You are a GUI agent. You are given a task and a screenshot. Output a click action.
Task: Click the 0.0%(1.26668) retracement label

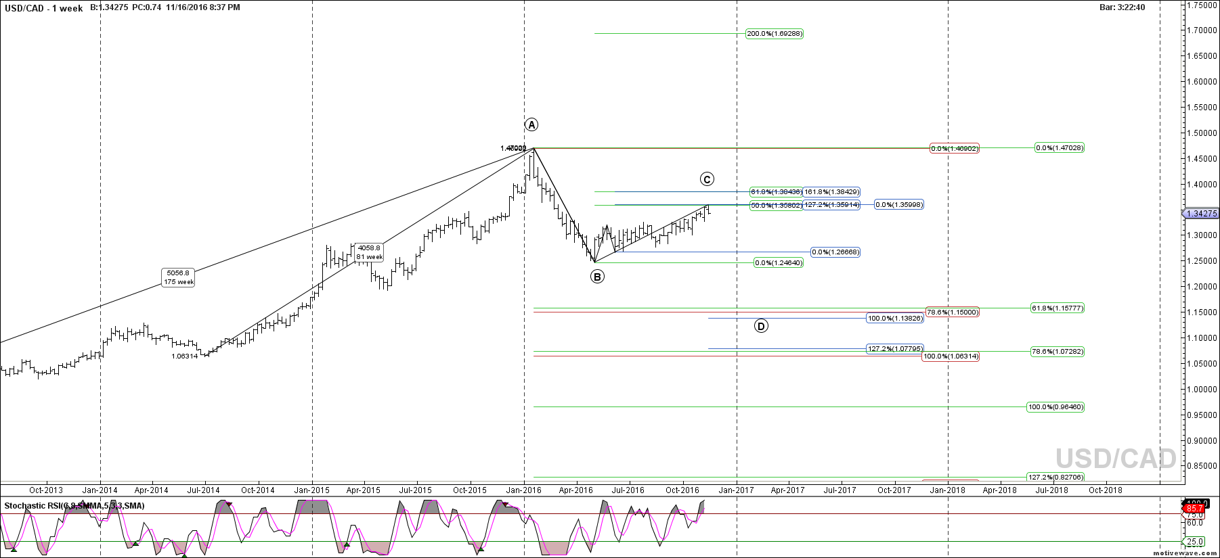tap(835, 252)
